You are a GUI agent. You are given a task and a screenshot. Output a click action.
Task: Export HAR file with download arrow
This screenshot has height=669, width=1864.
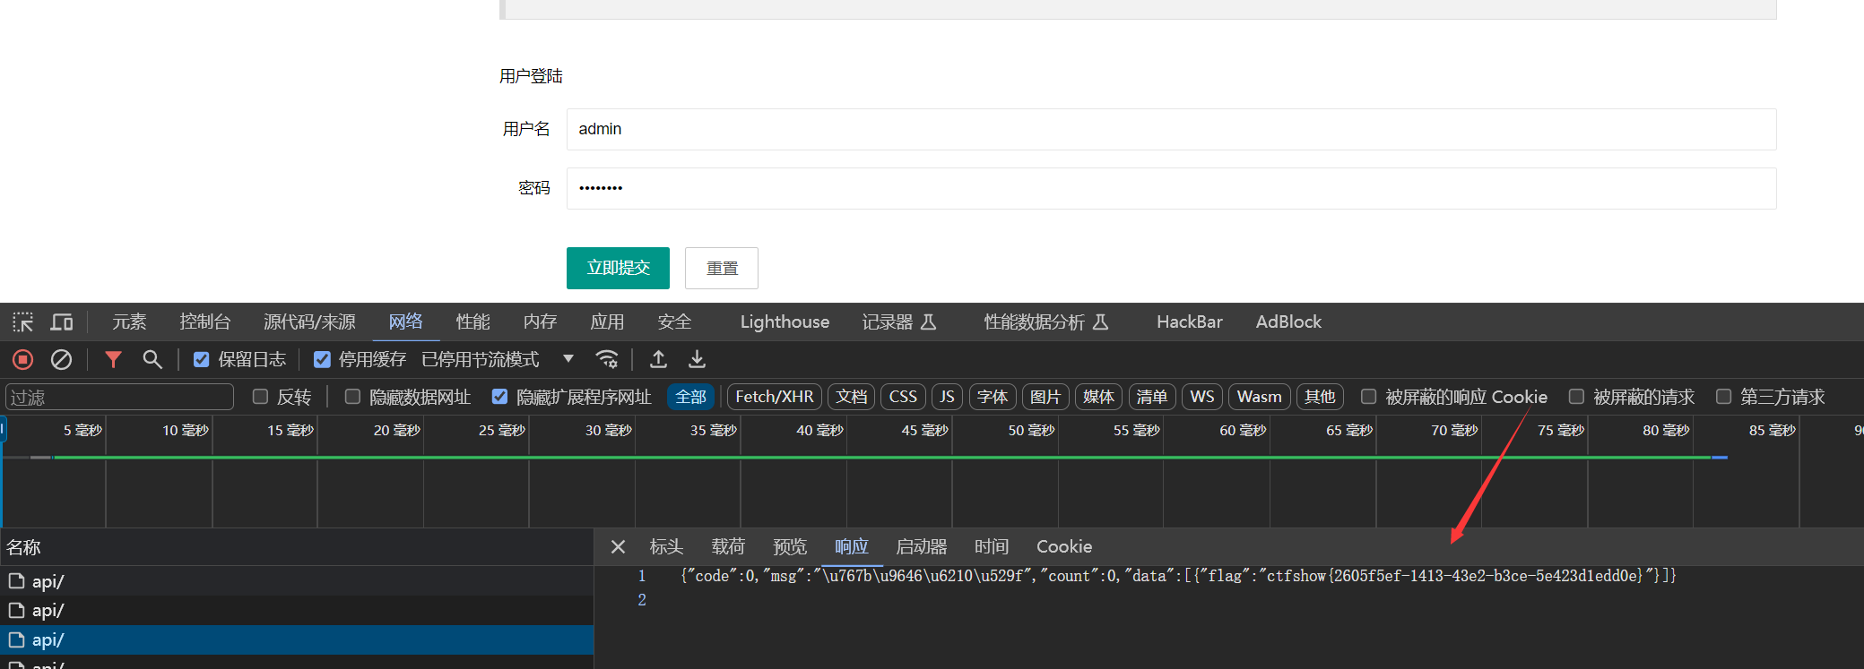click(697, 360)
